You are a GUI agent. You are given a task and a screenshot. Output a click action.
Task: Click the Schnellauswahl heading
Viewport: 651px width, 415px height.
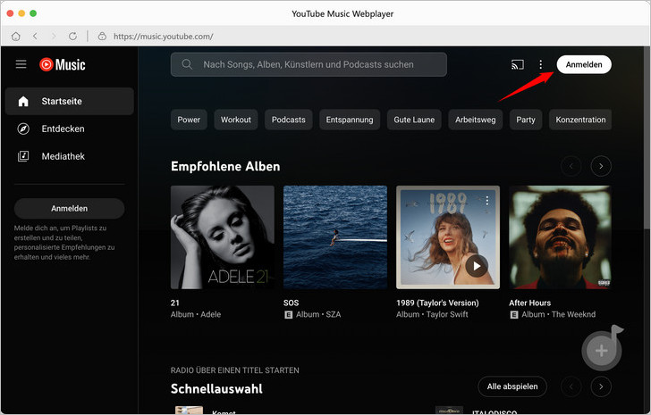216,389
